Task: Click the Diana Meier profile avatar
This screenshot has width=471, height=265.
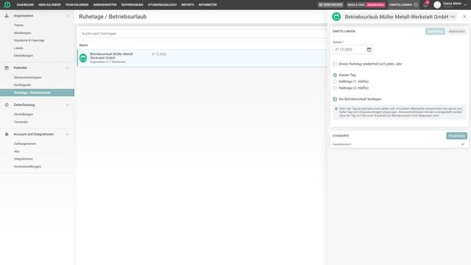Action: tap(437, 5)
